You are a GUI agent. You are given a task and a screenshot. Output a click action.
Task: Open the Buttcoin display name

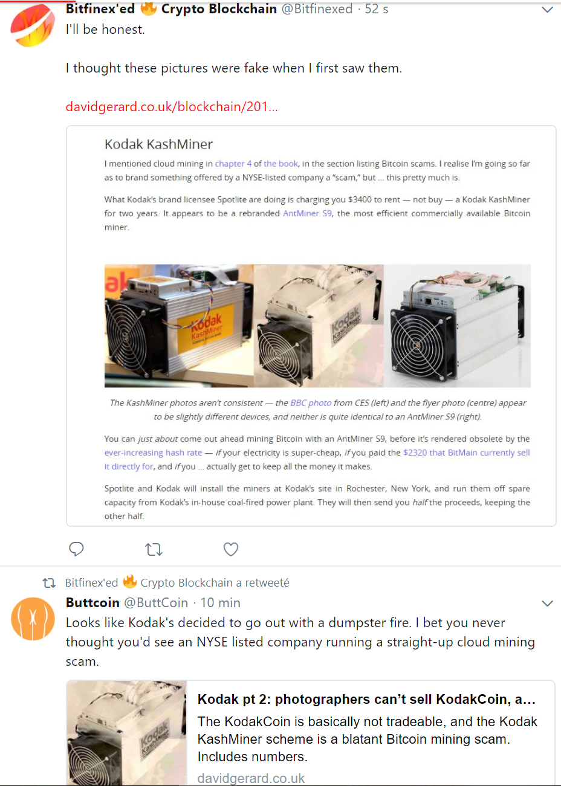92,602
